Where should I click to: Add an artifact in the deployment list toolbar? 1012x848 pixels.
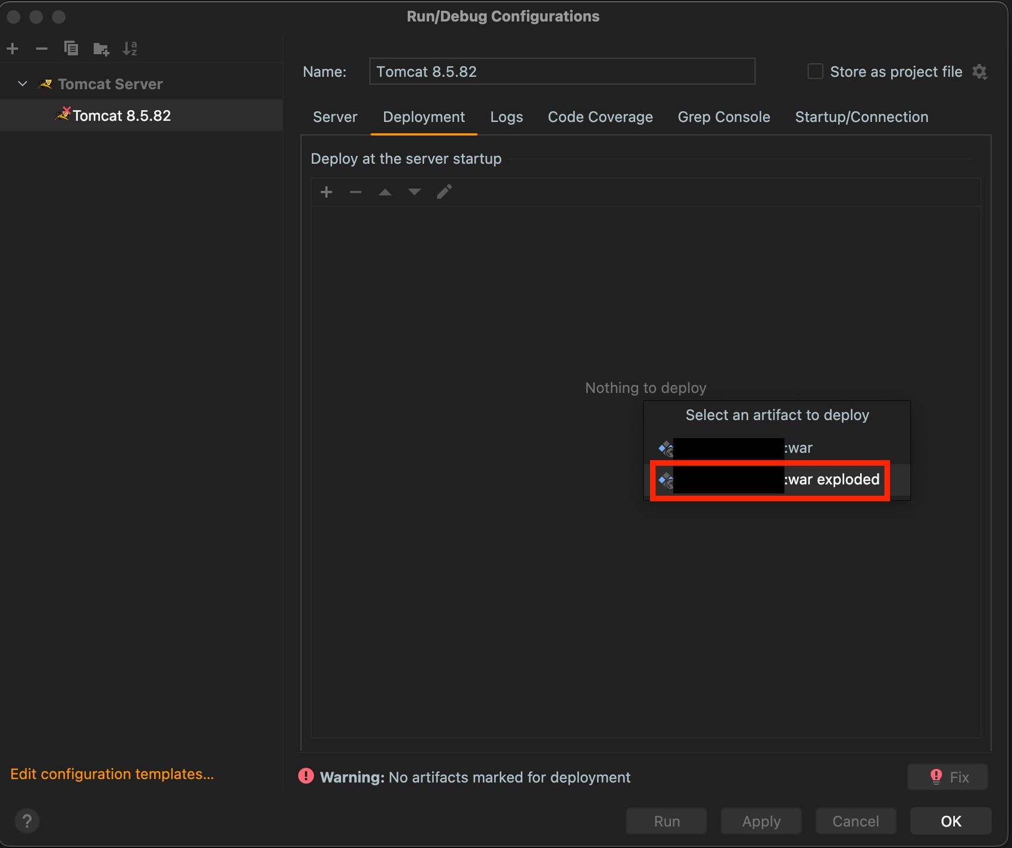tap(326, 192)
